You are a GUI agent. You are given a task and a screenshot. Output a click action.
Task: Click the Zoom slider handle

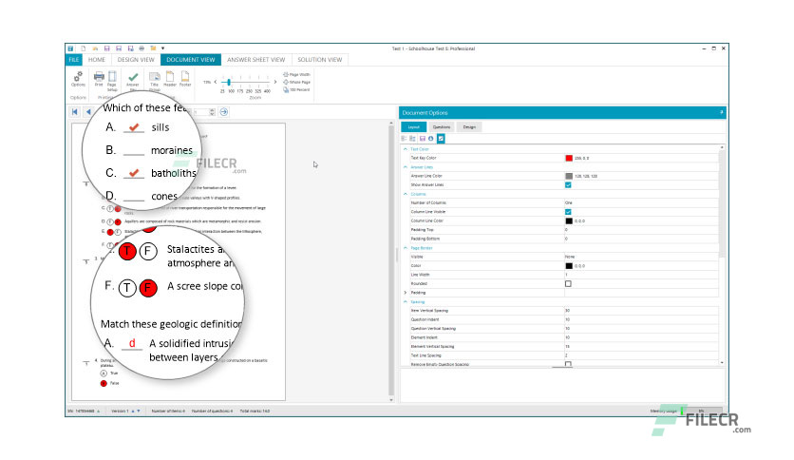(x=229, y=82)
